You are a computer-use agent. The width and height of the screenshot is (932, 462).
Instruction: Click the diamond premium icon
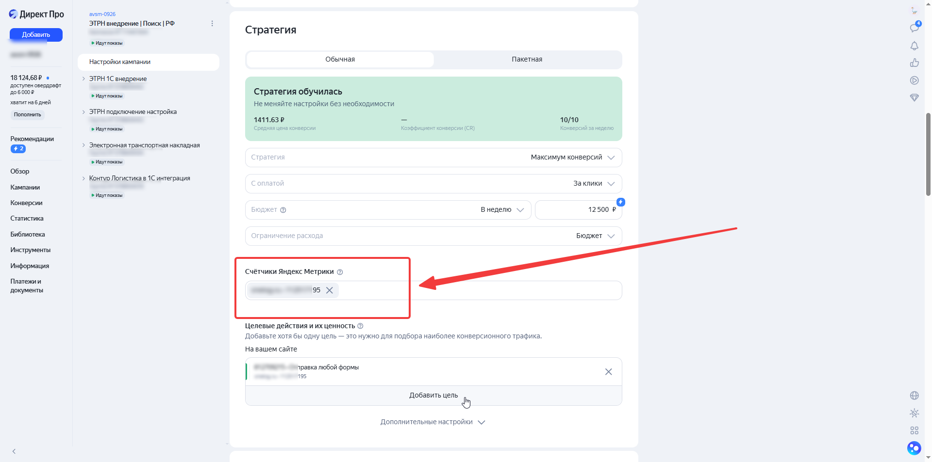click(x=914, y=98)
